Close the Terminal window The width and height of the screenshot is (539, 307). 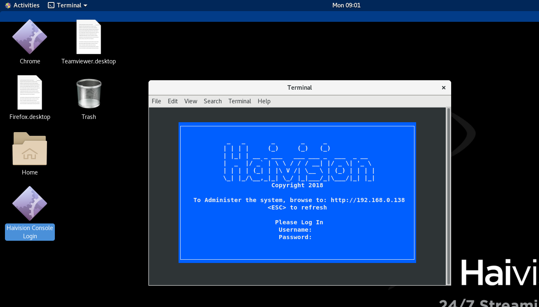[x=444, y=88]
